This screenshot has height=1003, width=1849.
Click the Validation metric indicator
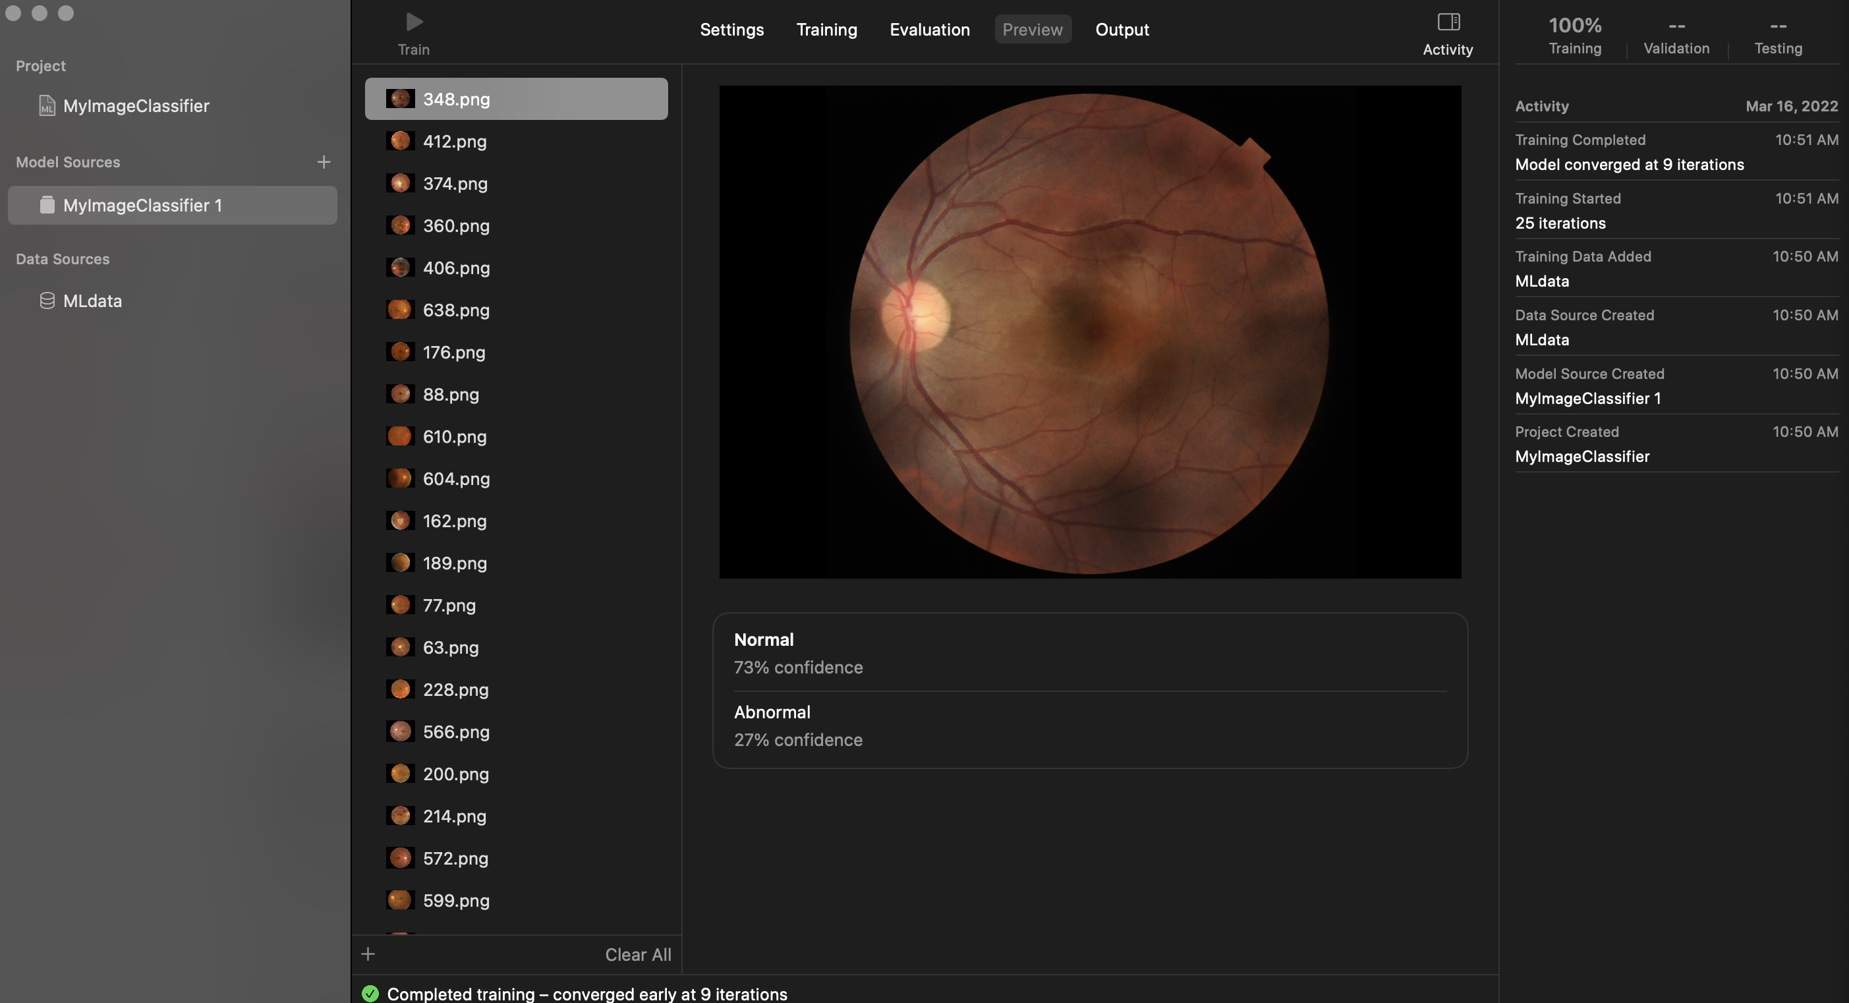point(1676,34)
